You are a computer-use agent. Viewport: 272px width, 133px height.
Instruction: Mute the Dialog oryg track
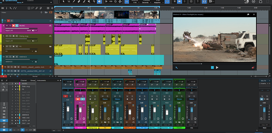click(x=7, y=36)
